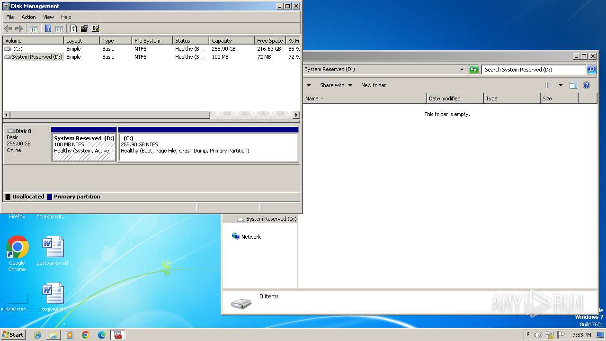Click the 7:53 PM system clock
Screen dimensions: 606x341
(x=581, y=335)
